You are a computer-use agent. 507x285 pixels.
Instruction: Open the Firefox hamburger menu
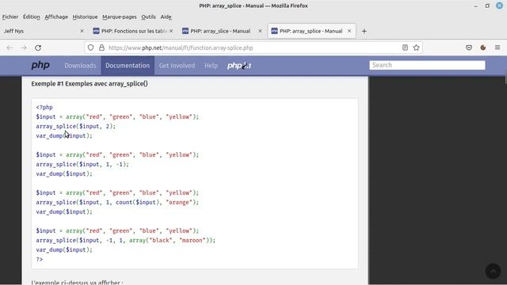(497, 47)
